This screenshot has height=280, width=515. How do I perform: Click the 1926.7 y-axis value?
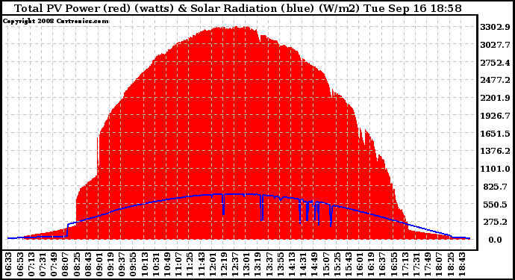click(x=495, y=116)
